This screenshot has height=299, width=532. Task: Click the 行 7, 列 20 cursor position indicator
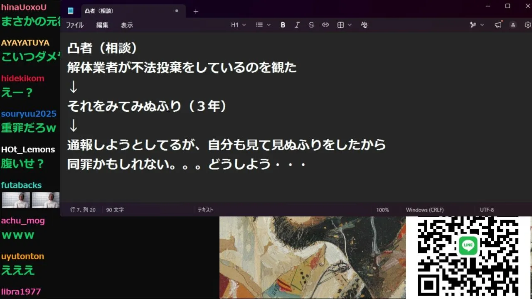(x=83, y=210)
